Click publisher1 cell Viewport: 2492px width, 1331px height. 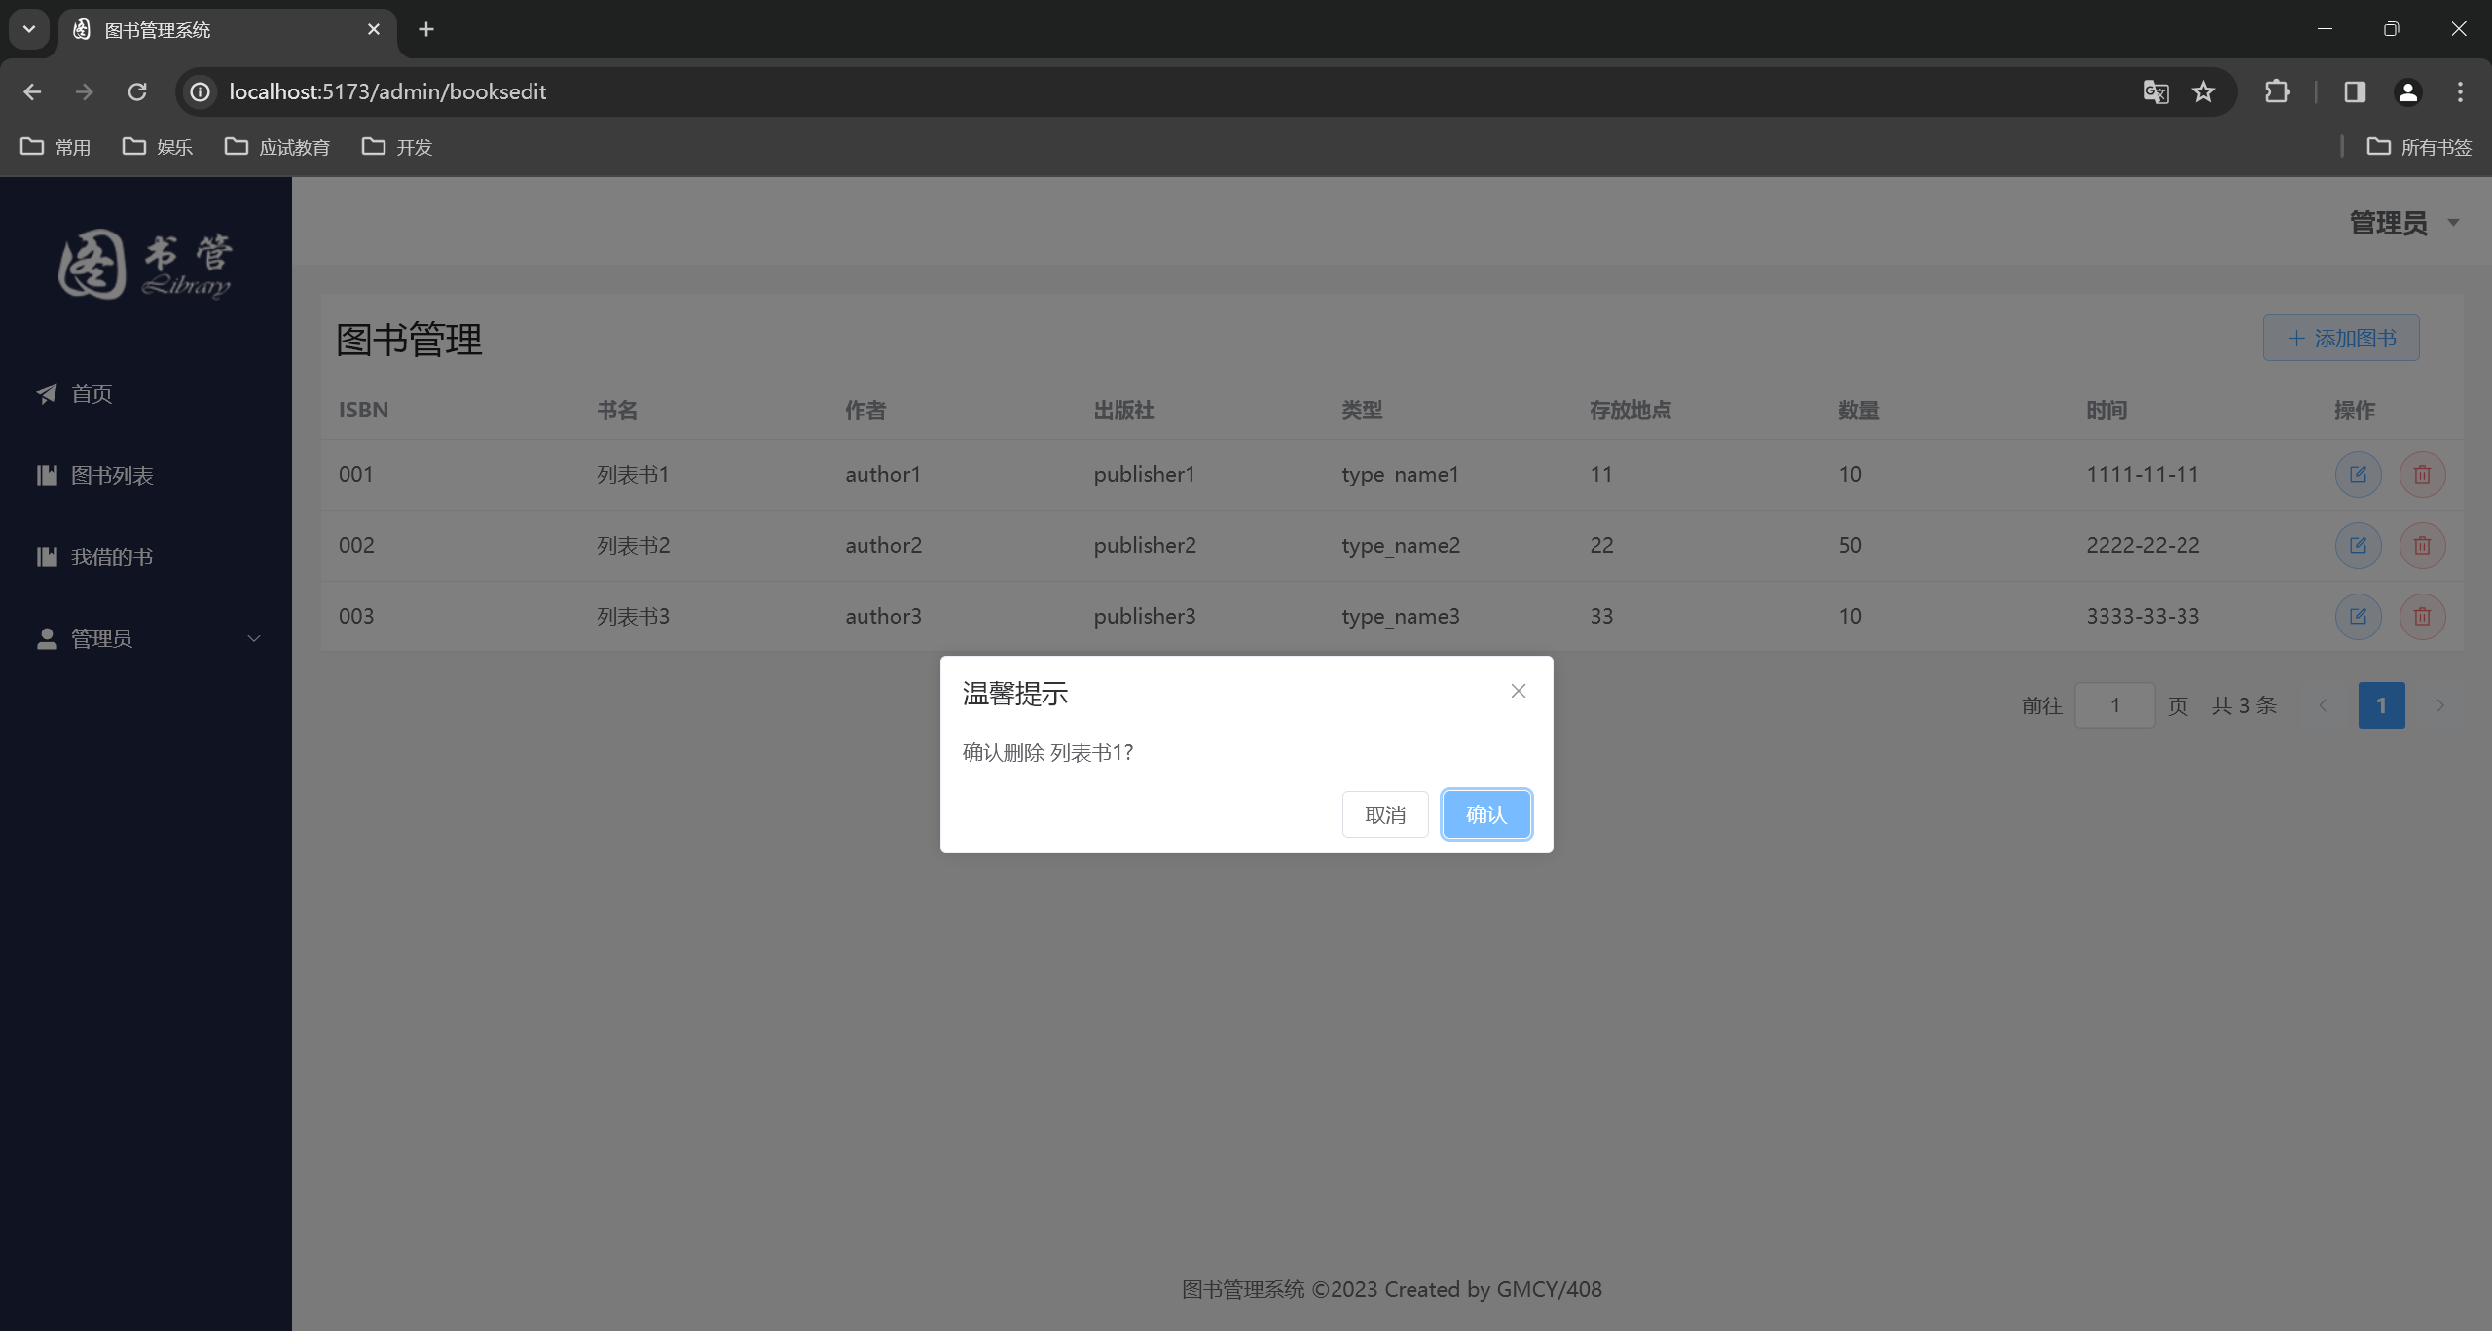tap(1144, 474)
